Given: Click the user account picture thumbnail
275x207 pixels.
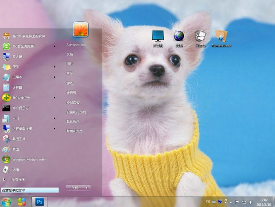Looking at the screenshot, I should [80, 29].
